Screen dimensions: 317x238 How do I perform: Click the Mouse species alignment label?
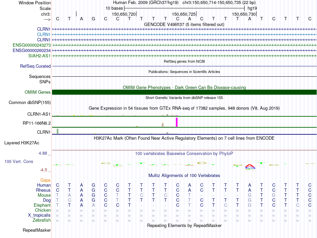point(44,195)
